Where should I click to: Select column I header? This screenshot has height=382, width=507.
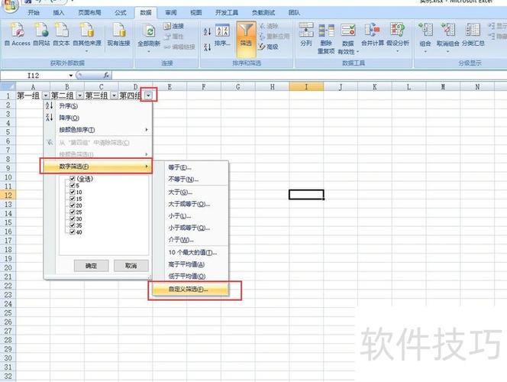306,86
